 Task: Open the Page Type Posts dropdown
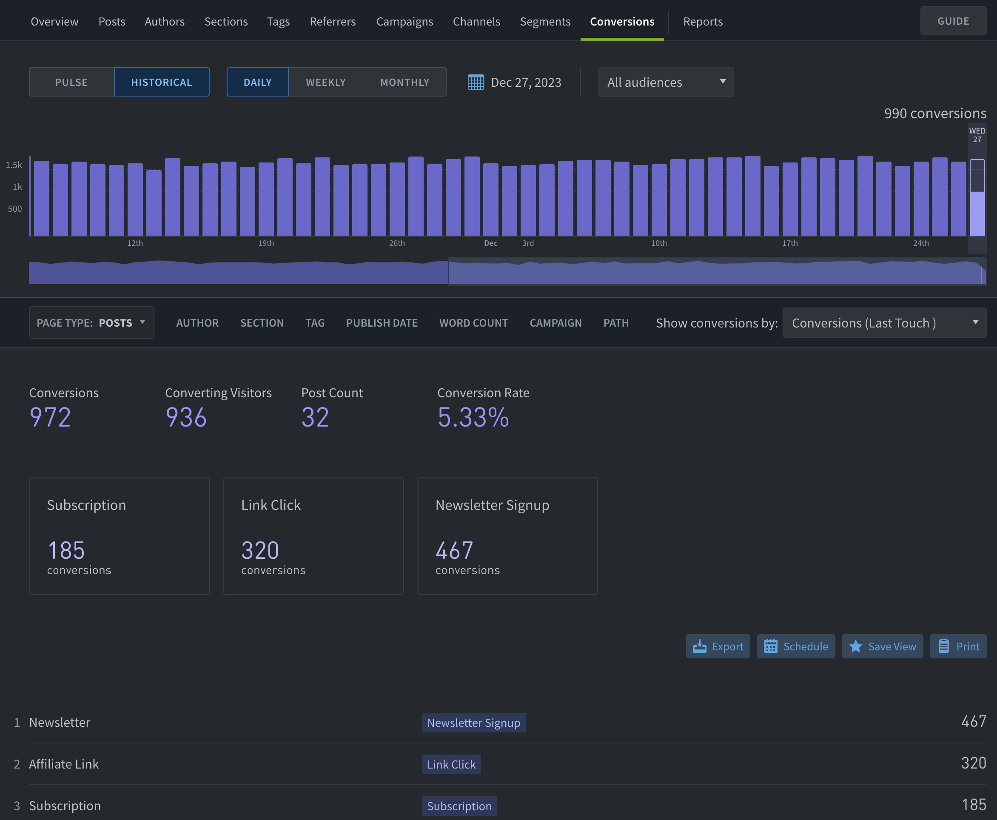[x=91, y=323]
